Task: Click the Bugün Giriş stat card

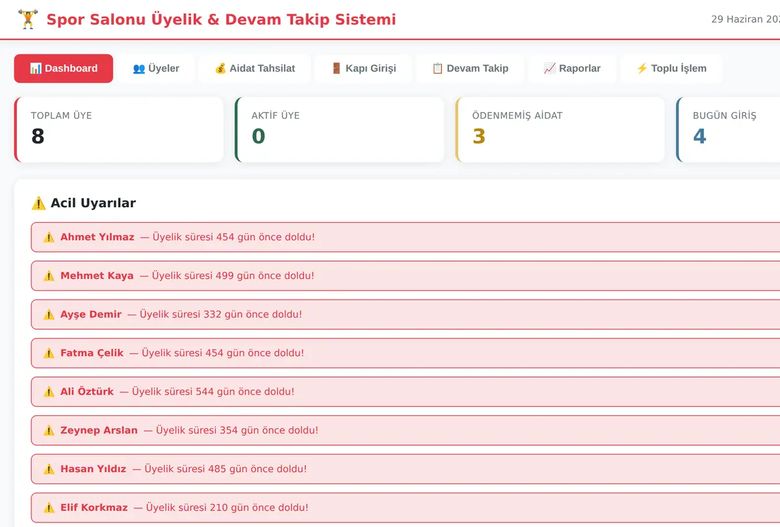Action: 728,129
